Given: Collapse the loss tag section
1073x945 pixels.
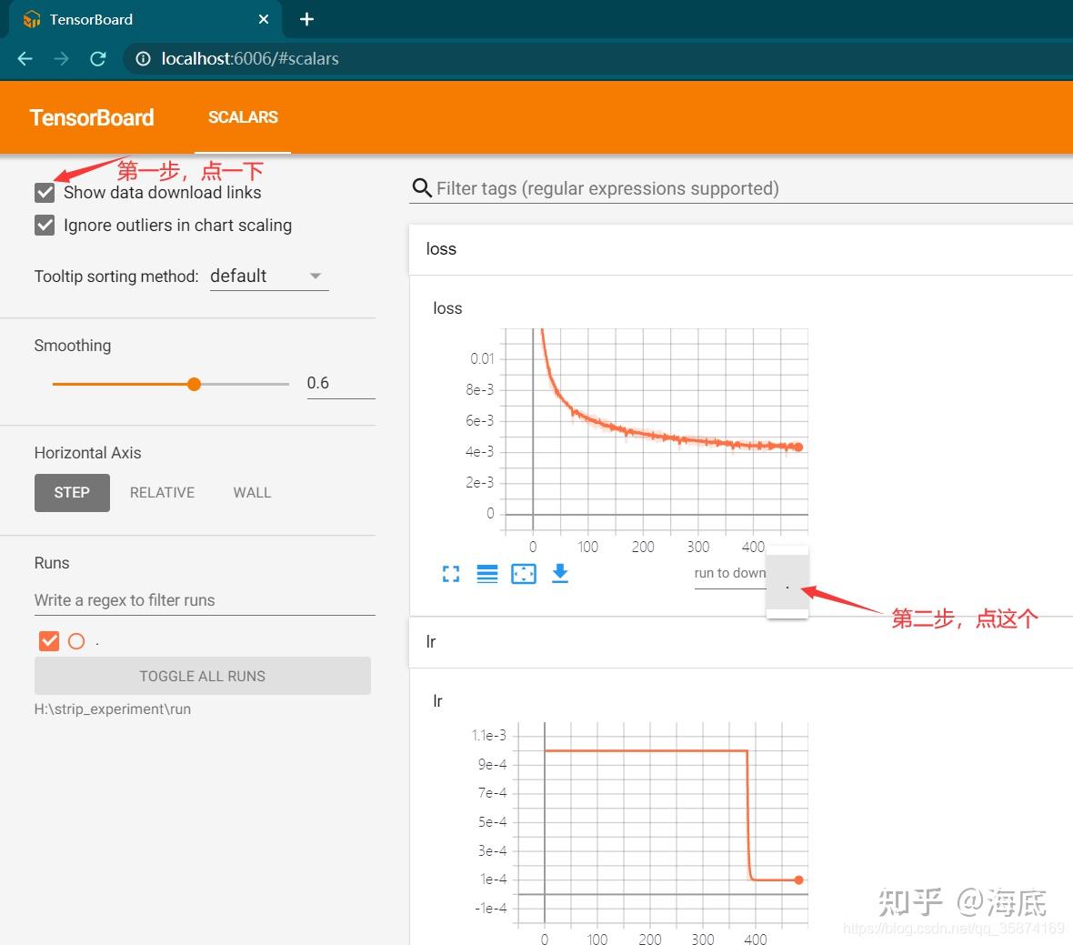Looking at the screenshot, I should click(740, 249).
